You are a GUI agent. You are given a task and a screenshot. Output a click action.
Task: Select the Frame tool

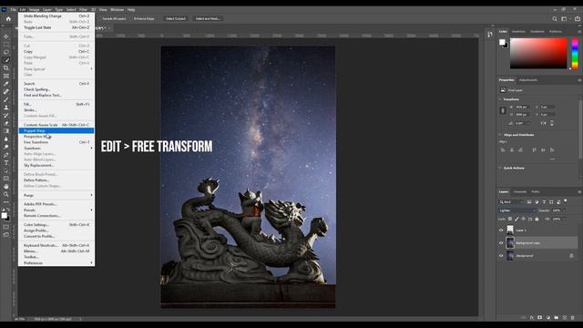[6, 76]
